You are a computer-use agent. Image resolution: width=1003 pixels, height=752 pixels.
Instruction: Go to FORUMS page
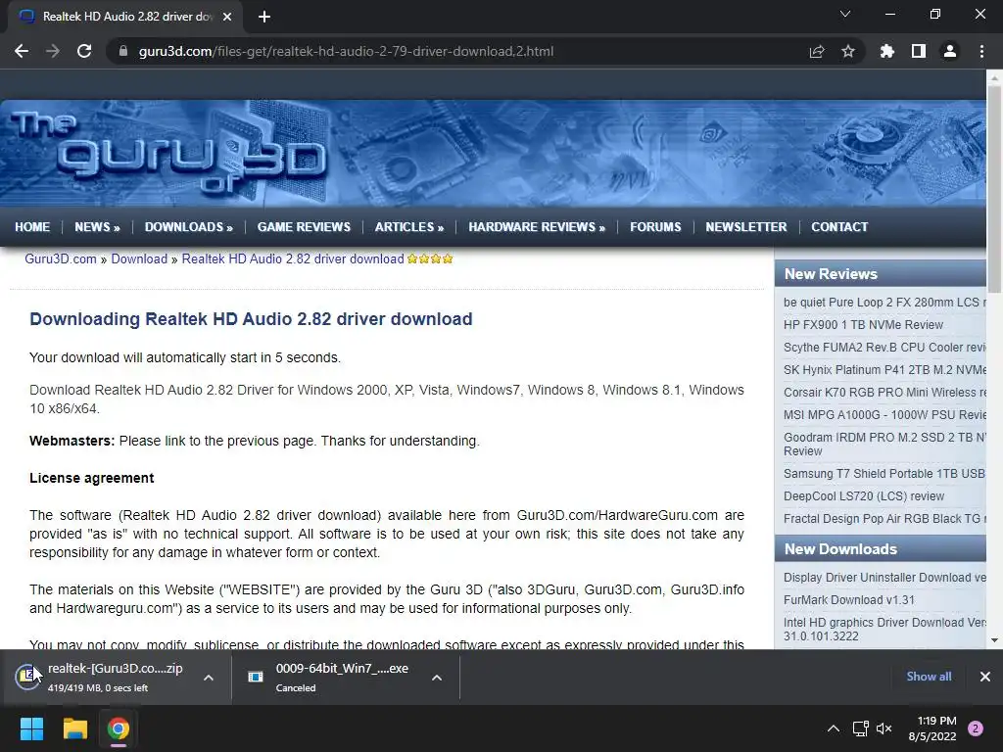[655, 227]
